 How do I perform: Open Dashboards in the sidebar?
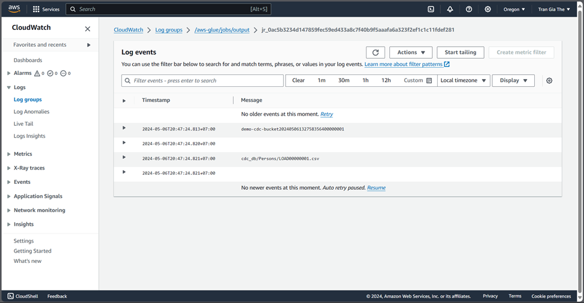(x=28, y=60)
